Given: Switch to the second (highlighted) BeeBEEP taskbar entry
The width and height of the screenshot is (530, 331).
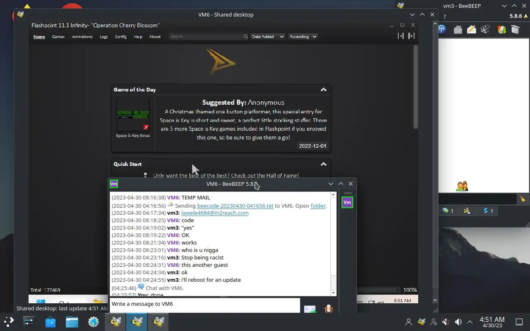Looking at the screenshot, I should [137, 321].
